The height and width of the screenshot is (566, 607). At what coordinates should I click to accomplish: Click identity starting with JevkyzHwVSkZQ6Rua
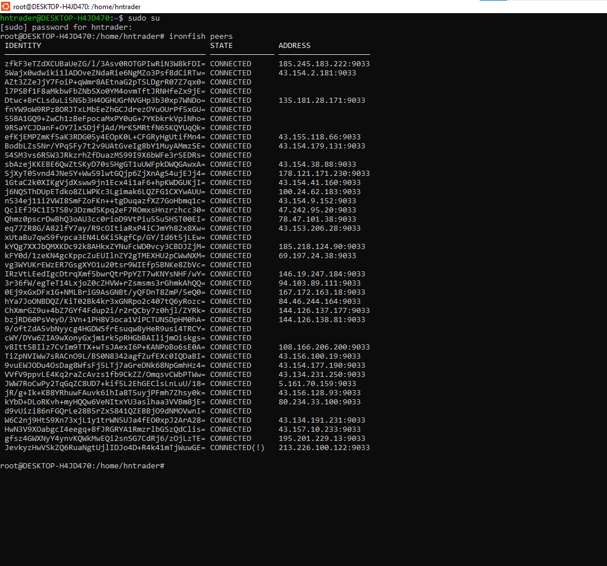coord(105,448)
